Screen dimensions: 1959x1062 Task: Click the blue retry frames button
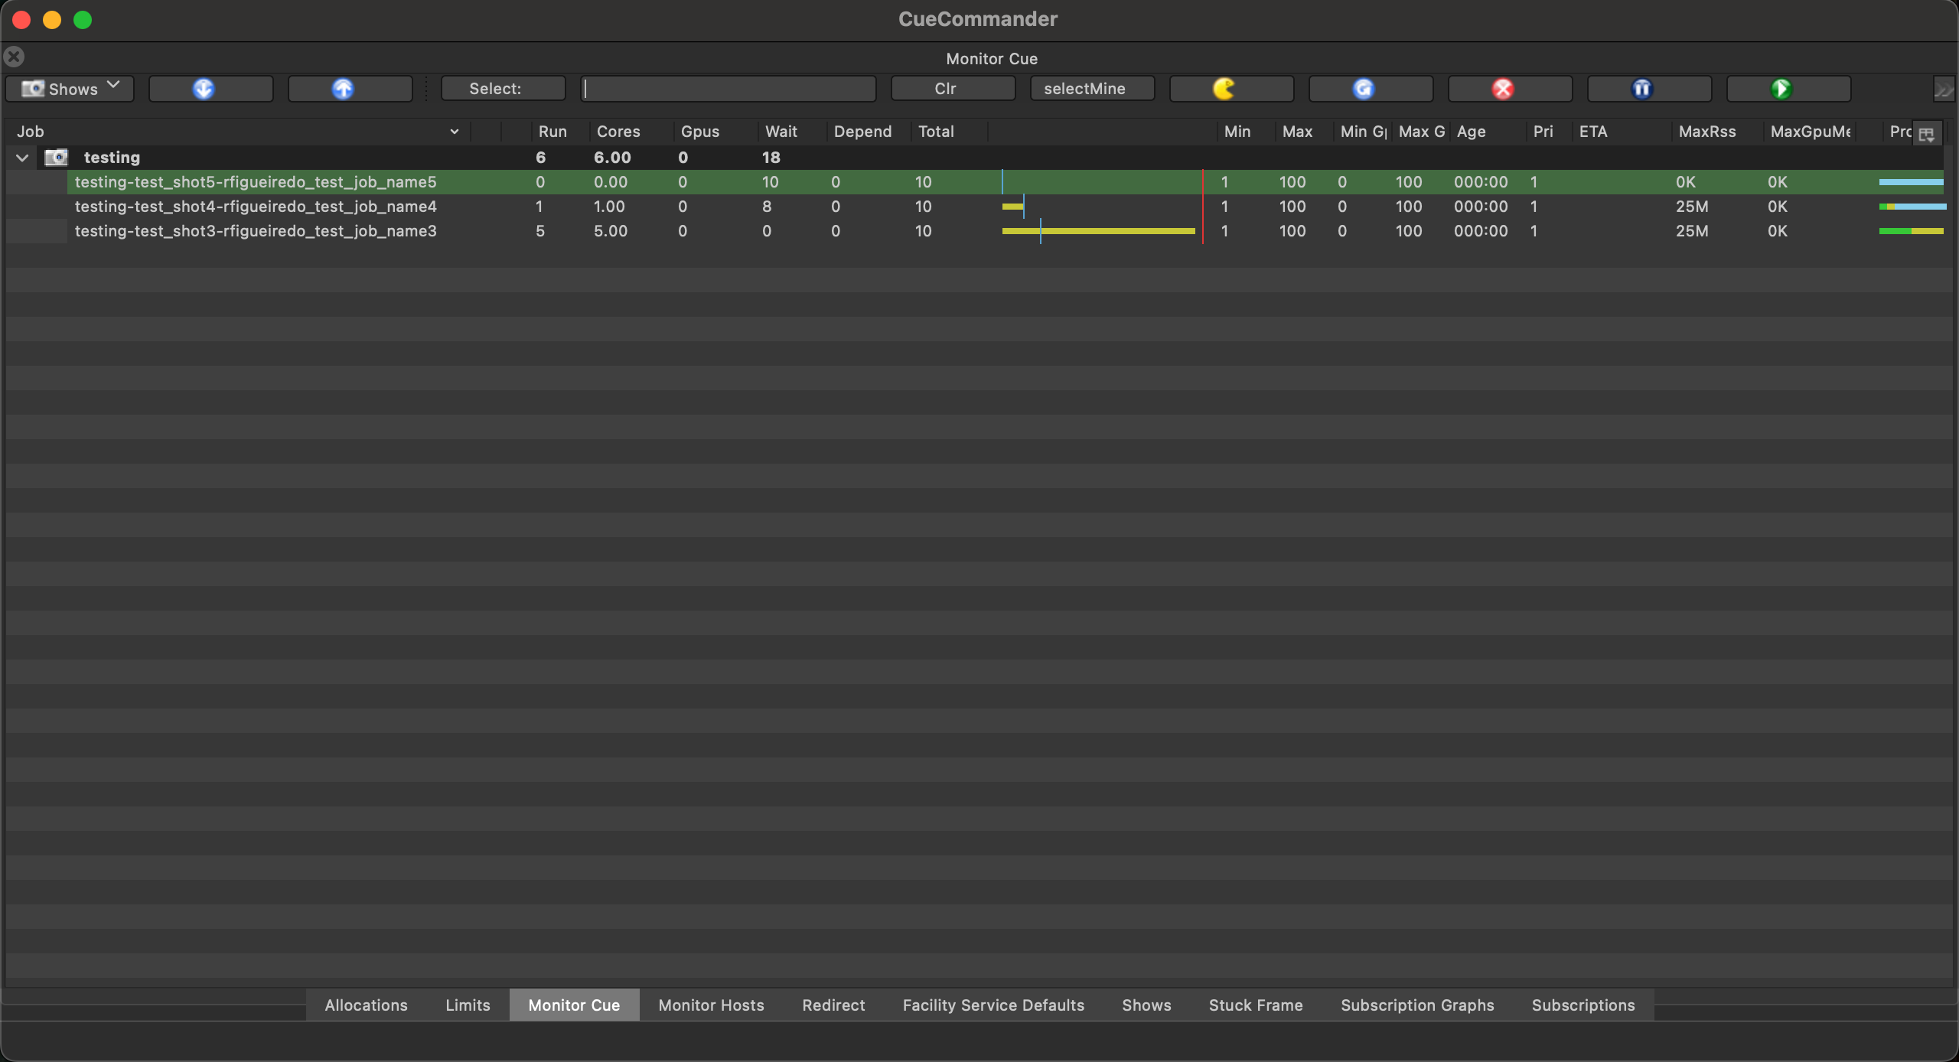[1371, 89]
